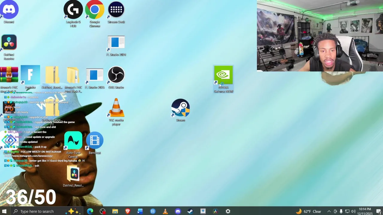This screenshot has height=215, width=383.
Task: Open the taskbar clock showing 10:14 PM
Action: tap(365, 211)
